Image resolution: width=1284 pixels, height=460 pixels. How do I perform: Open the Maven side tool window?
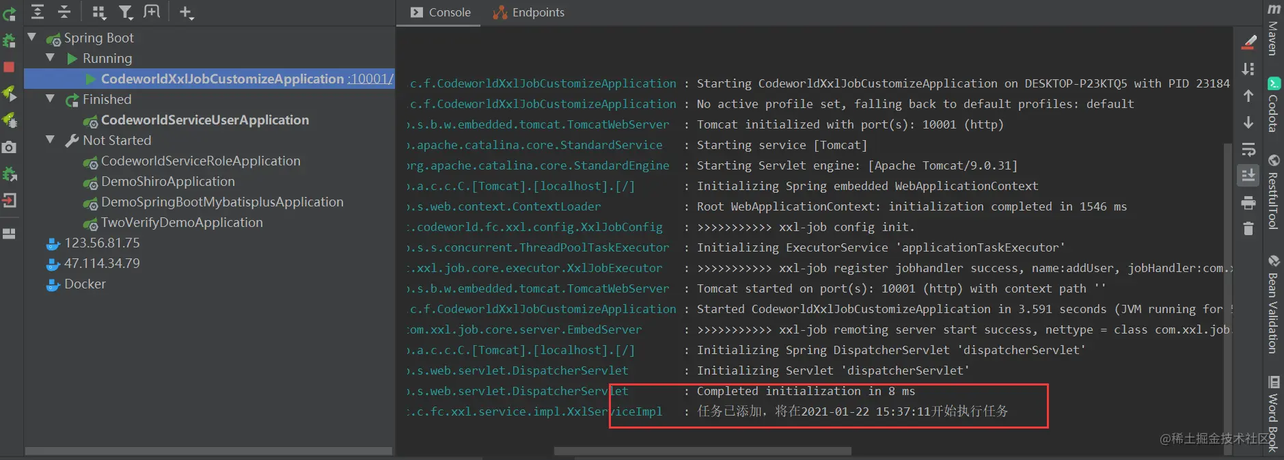tap(1273, 29)
